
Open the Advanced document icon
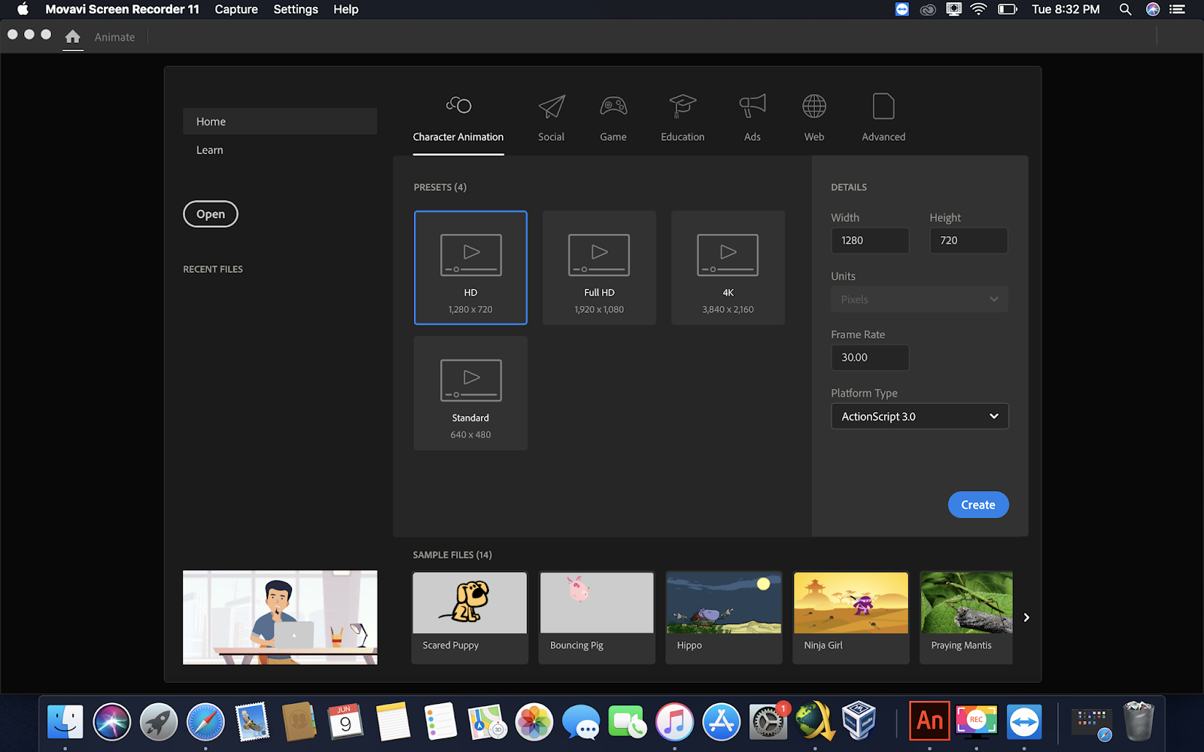coord(883,106)
